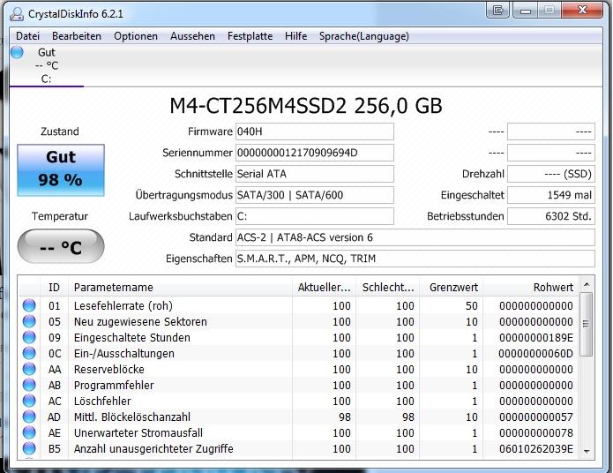Select the Anzahl unausgerichteter Zugriffe parameter name
This screenshot has width=613, height=473.
pyautogui.click(x=153, y=449)
